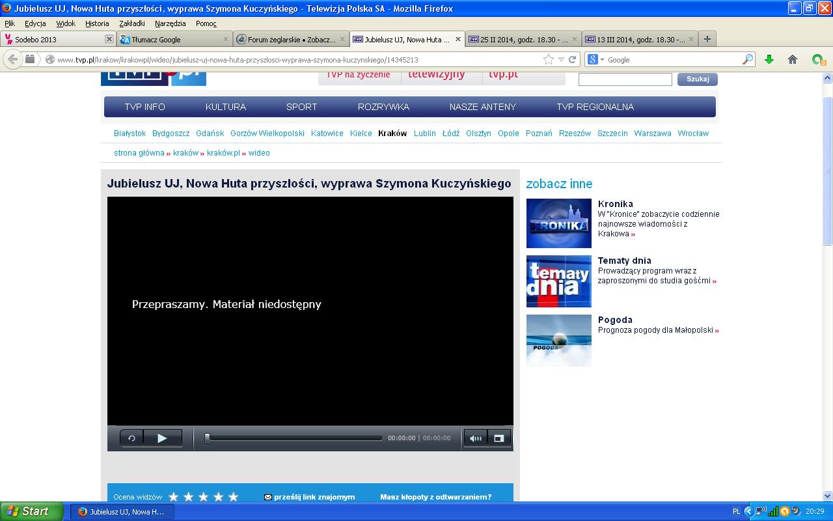Viewport: 833px width, 521px height.
Task: Click the Kronika title link
Action: 615,204
